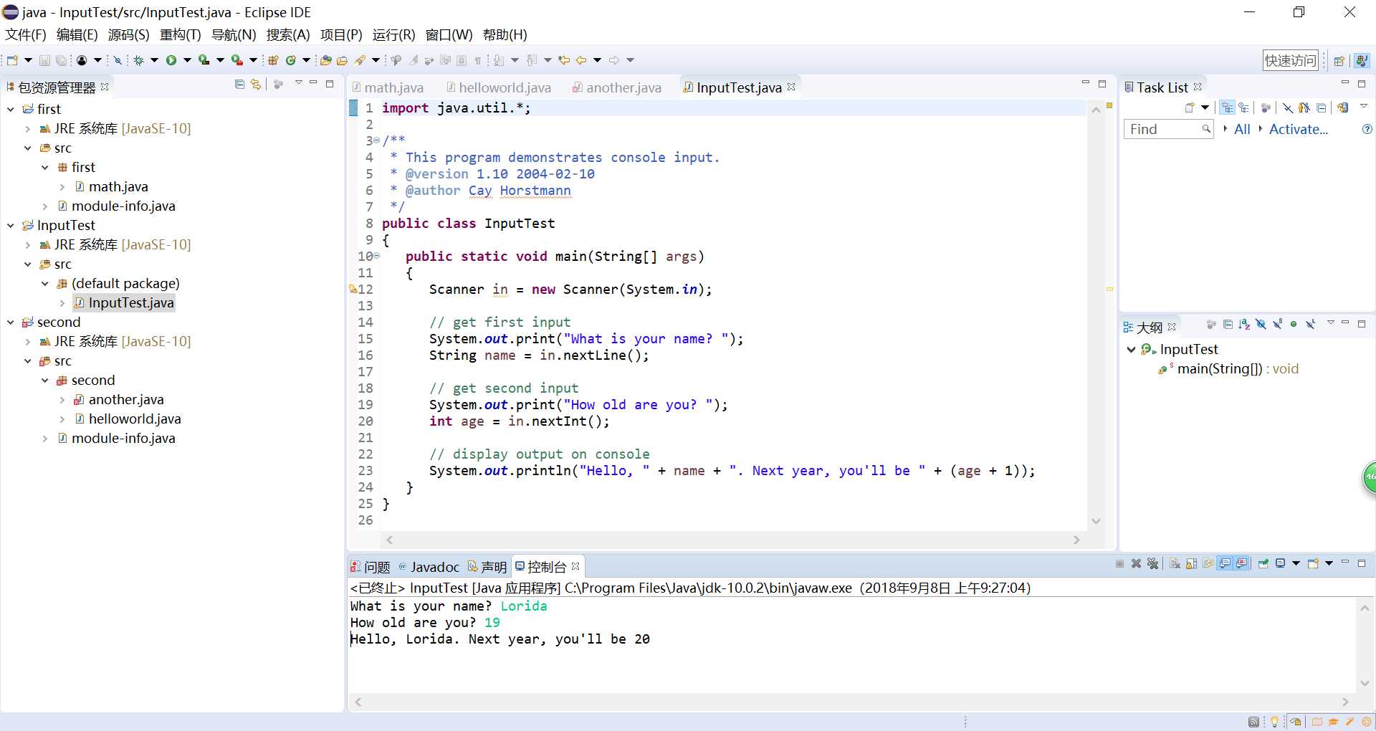Open the 运行(R) menu
Screen dimensions: 1376x731
(x=393, y=34)
